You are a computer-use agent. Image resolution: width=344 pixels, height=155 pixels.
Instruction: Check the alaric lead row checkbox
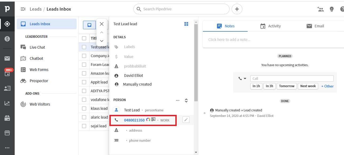coord(84,117)
